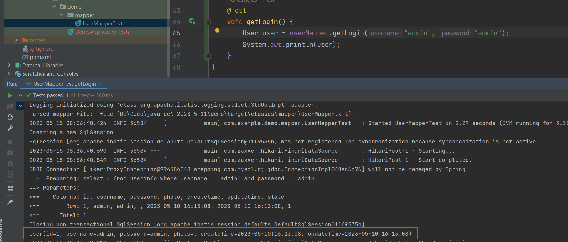568x242 pixels.
Task: Click the green Tests passed checkmark
Action: pos(29,95)
